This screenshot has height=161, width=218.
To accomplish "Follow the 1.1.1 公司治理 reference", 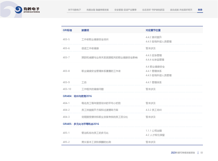I will click(154, 130).
